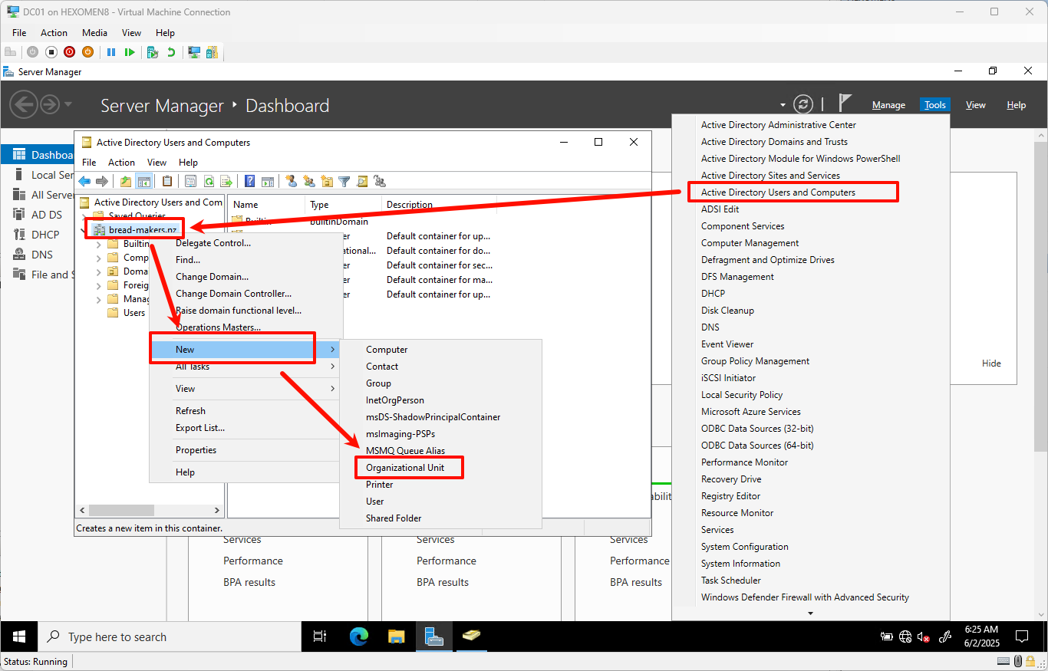Select the Users container in tree
1048x671 pixels.
coord(134,313)
